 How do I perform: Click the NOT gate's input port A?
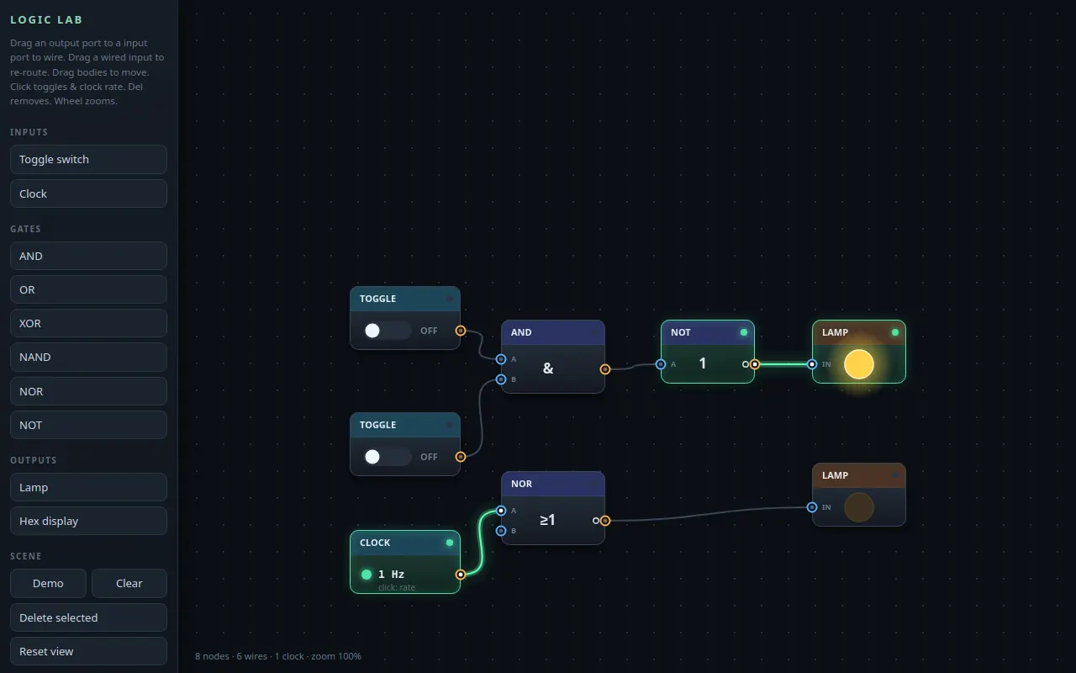tap(661, 364)
